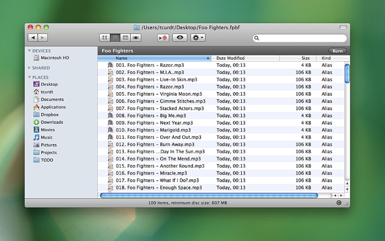The width and height of the screenshot is (385, 241).
Task: Collapse the PLACES section
Action: point(29,77)
